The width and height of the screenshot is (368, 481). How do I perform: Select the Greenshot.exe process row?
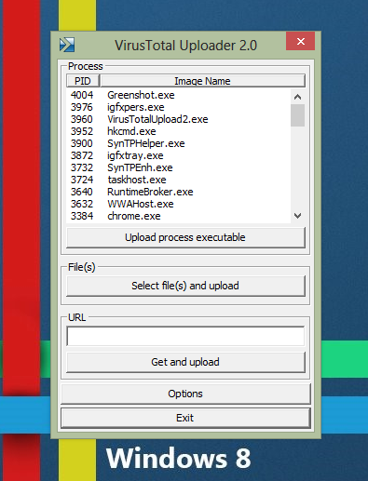[179, 95]
